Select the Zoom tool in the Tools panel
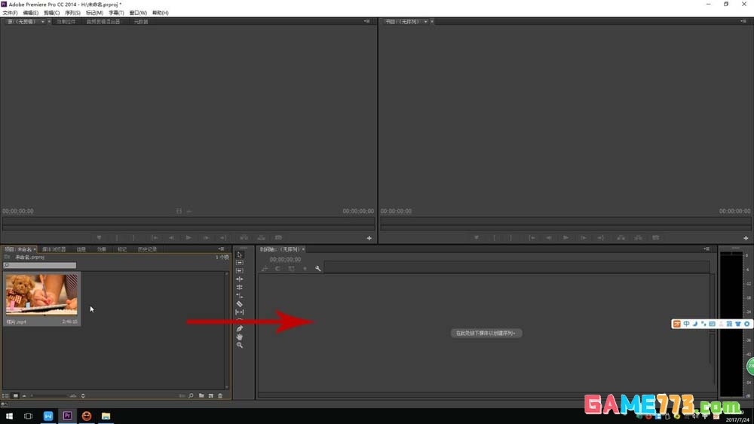 pos(240,345)
